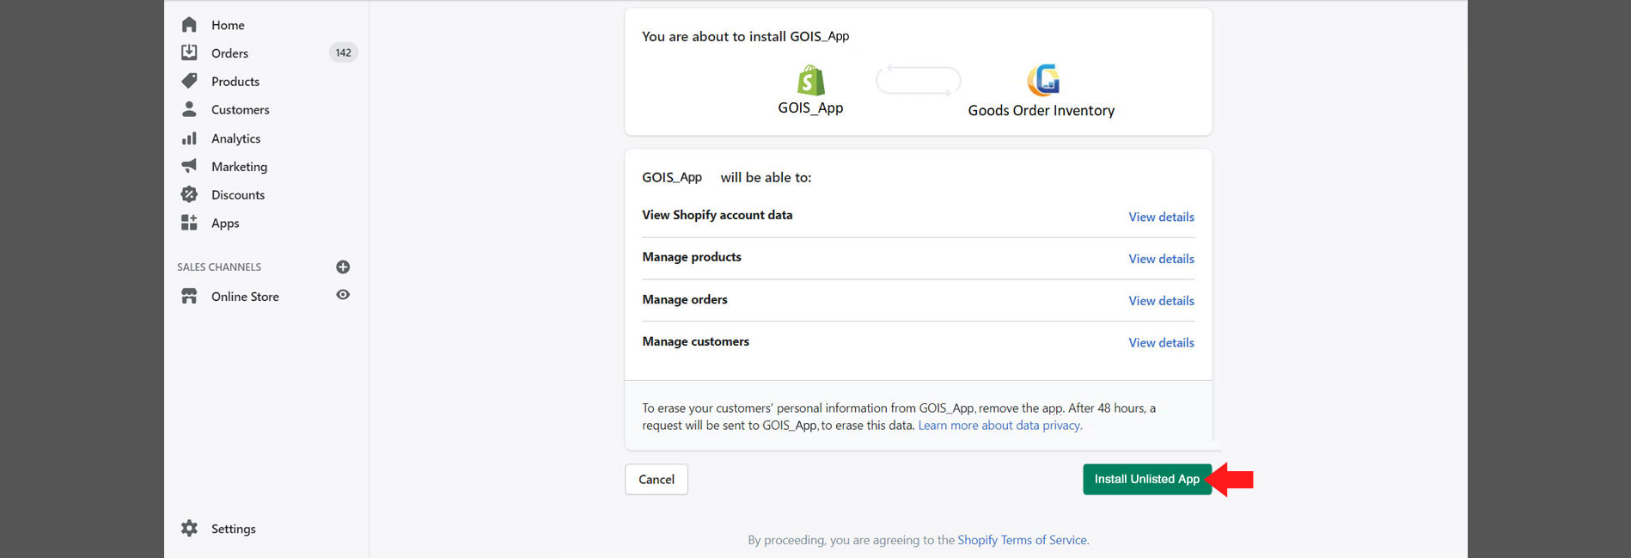Click the GOIS_App label under Shopify logo
This screenshot has height=558, width=1631.
pos(810,108)
